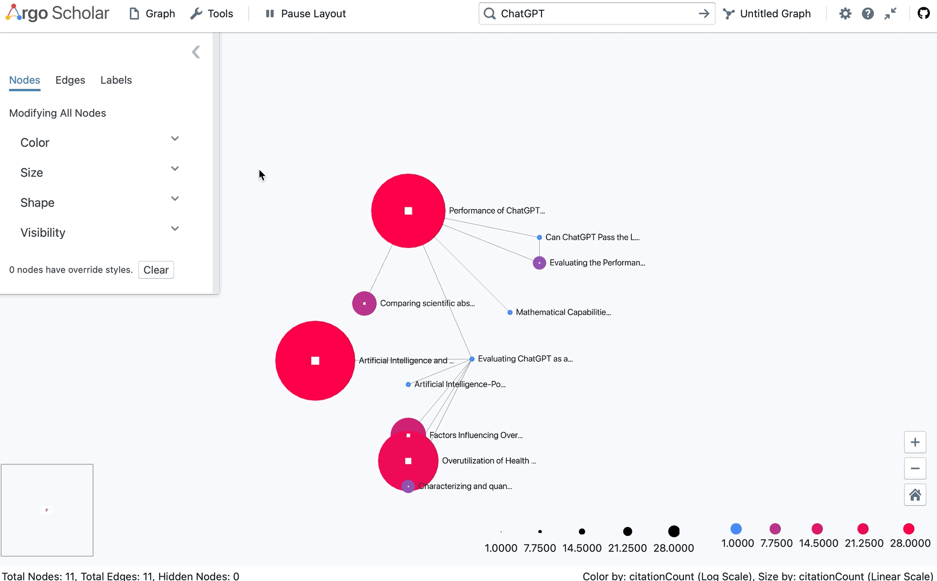Click the 7.7500 purple color legend swatch
The width and height of the screenshot is (937, 581).
[x=775, y=529]
